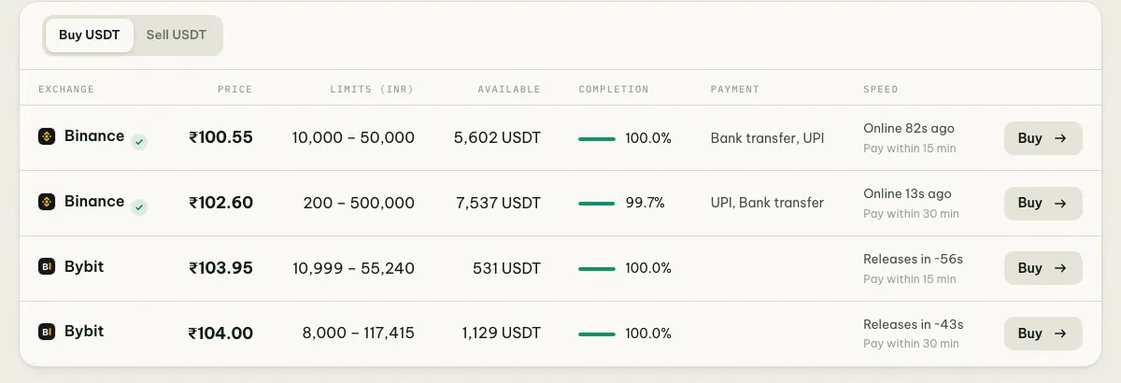Click the SPEED column header
The height and width of the screenshot is (383, 1121).
click(x=881, y=90)
